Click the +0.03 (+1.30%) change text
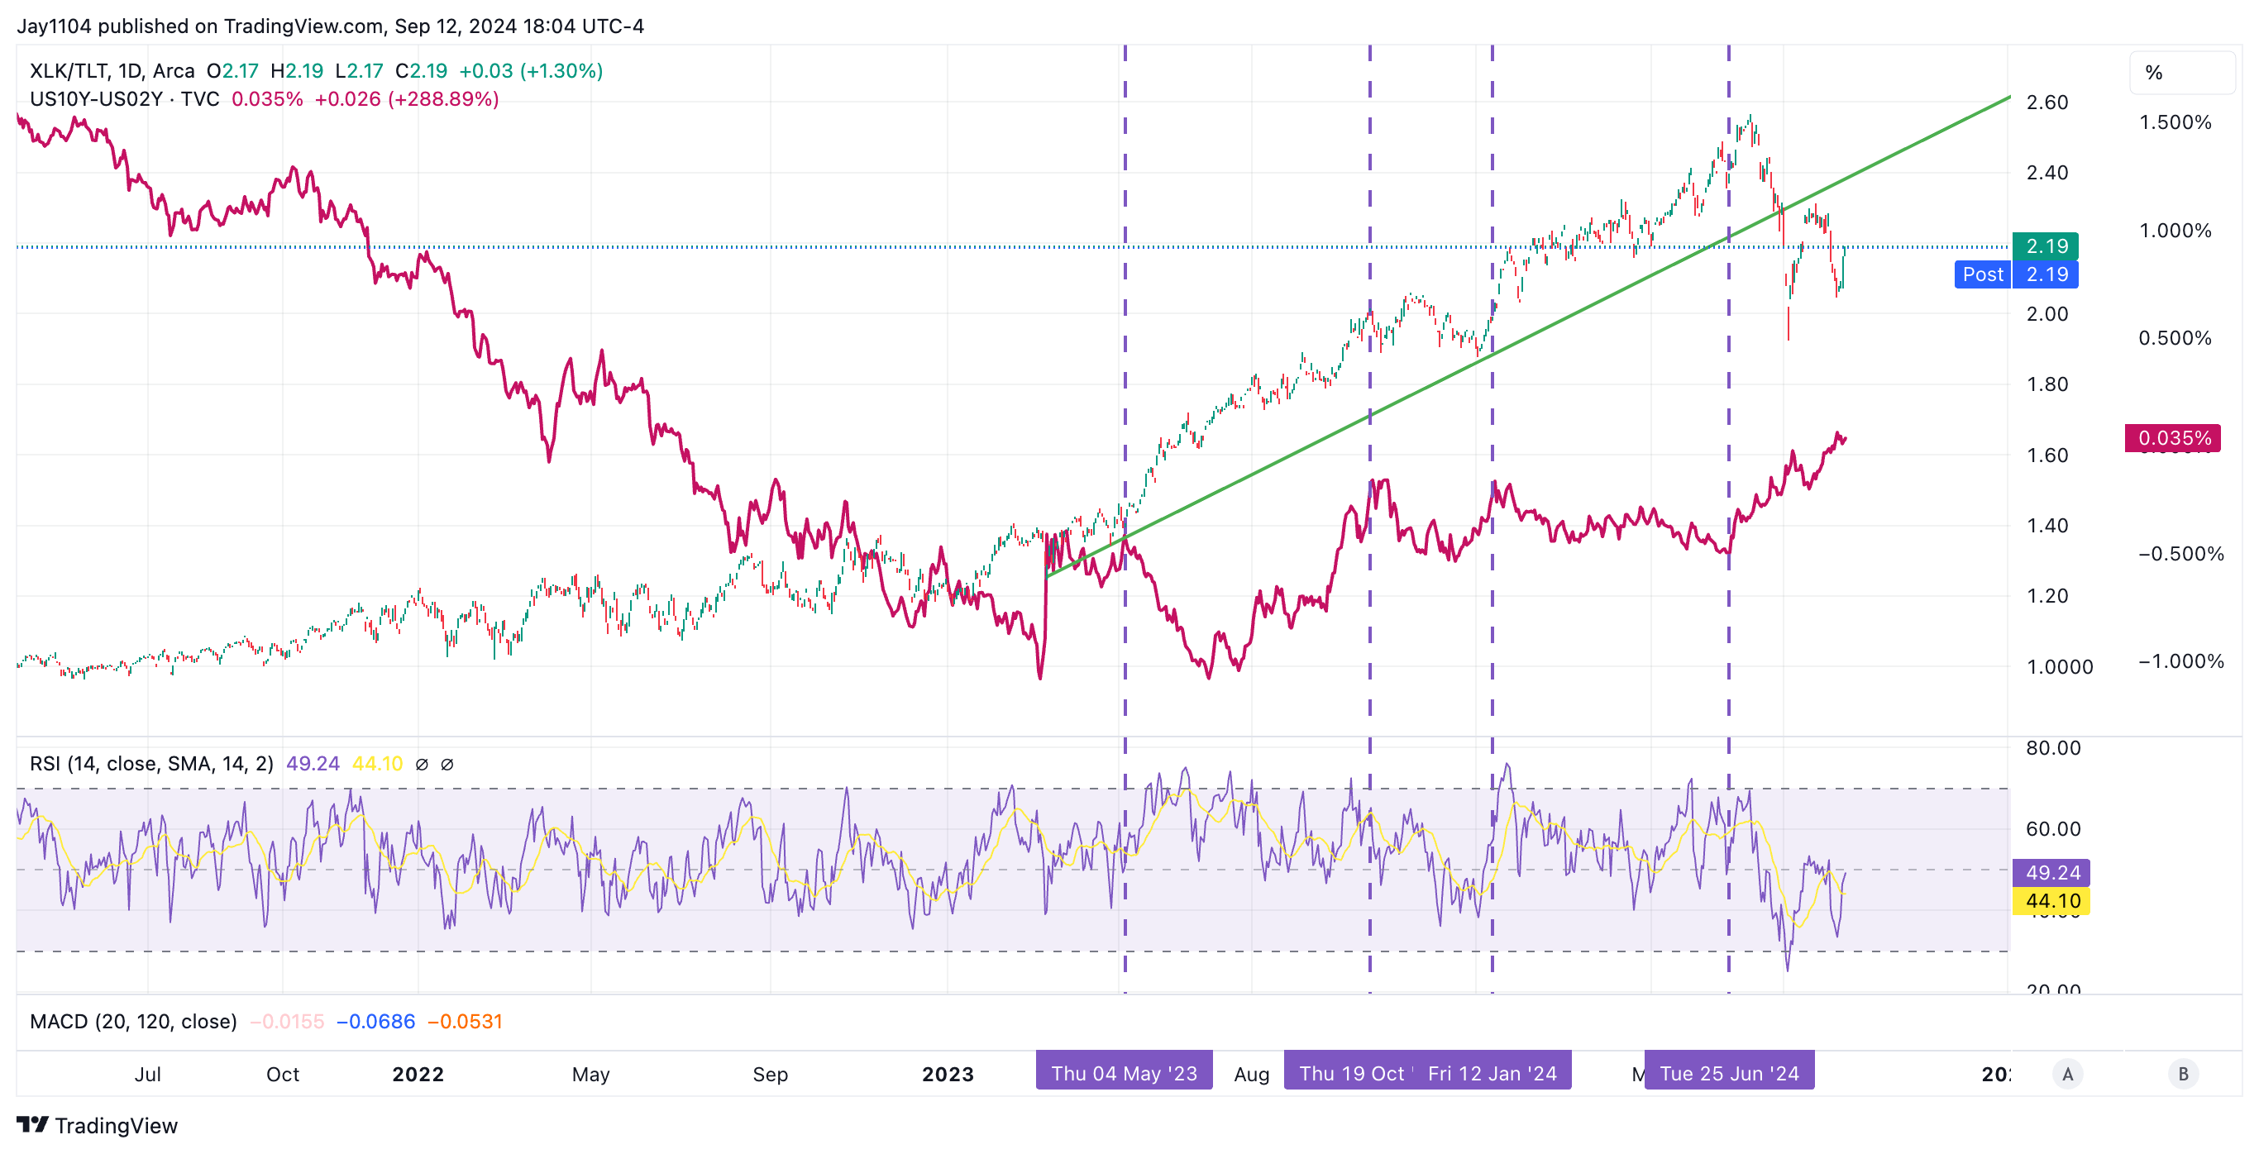The width and height of the screenshot is (2259, 1154). (532, 71)
